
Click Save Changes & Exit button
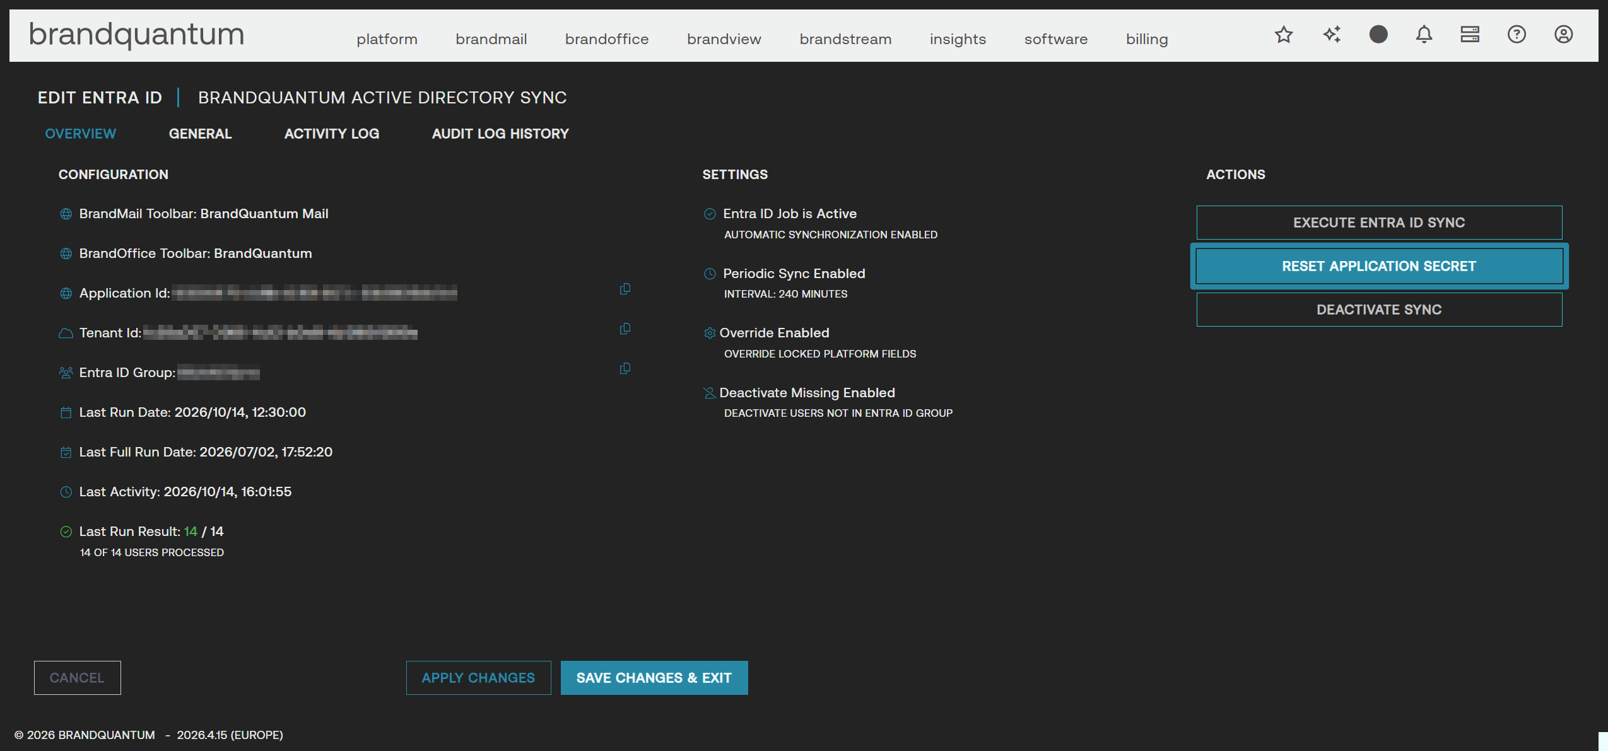654,678
